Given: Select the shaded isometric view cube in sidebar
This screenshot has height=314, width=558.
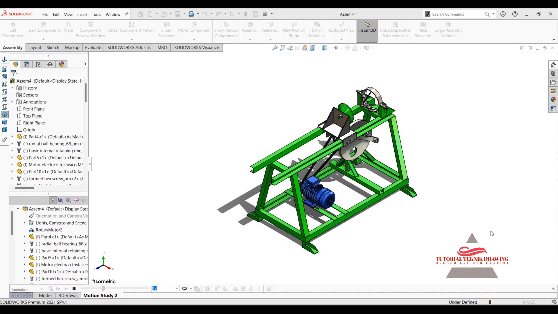Looking at the screenshot, I should coord(5,115).
